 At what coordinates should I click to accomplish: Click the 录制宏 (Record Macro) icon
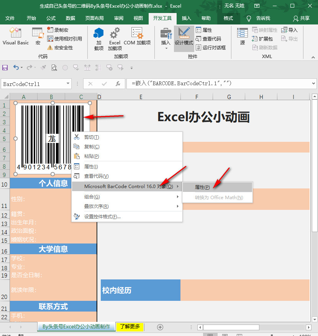(49, 29)
